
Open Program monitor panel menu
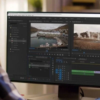82,22
